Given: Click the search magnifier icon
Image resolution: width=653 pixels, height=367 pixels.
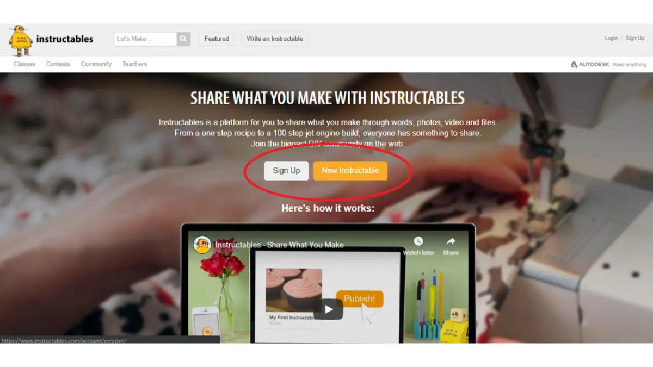Looking at the screenshot, I should click(x=183, y=39).
